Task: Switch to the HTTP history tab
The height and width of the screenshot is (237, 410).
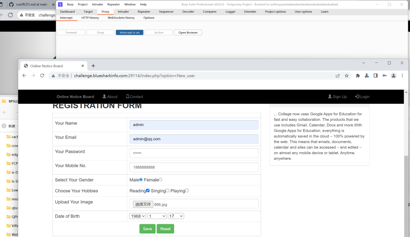Action: [90, 18]
